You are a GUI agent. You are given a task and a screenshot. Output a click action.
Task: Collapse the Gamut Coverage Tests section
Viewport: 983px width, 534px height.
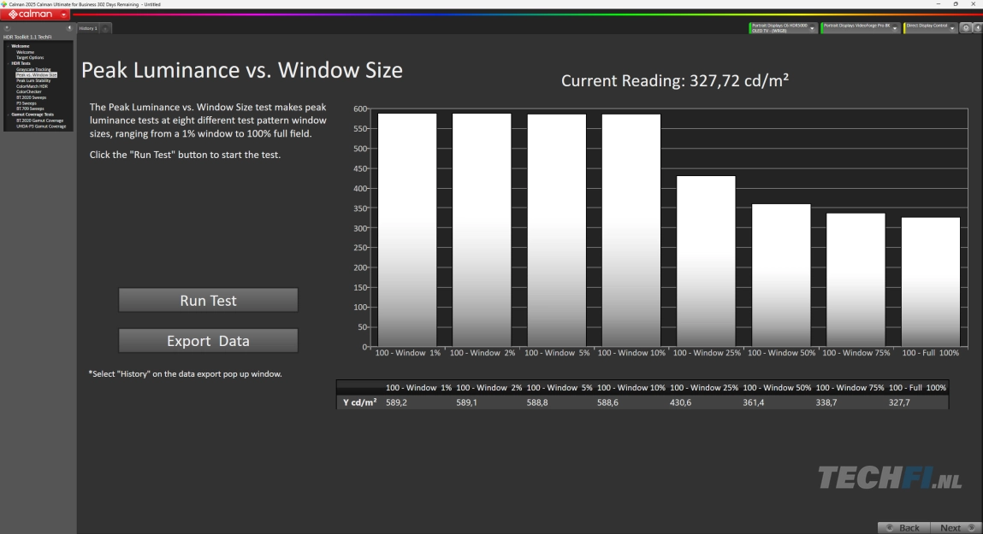pyautogui.click(x=8, y=114)
